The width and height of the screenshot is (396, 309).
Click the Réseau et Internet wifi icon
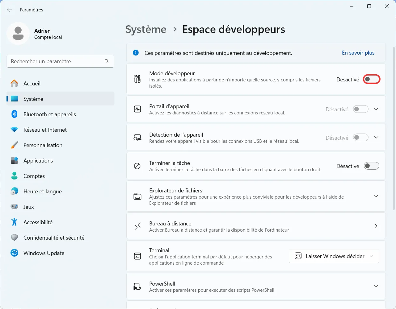(x=14, y=130)
